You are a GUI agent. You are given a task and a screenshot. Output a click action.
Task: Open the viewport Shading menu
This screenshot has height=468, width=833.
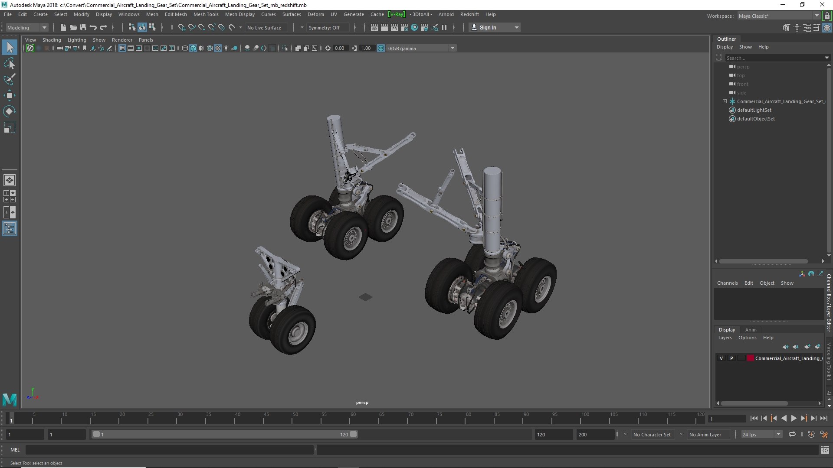(x=52, y=40)
